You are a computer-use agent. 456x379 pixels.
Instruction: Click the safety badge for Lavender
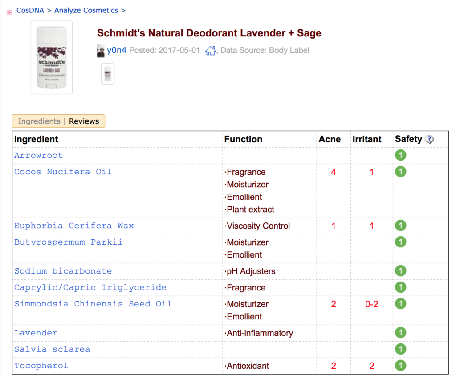(400, 333)
